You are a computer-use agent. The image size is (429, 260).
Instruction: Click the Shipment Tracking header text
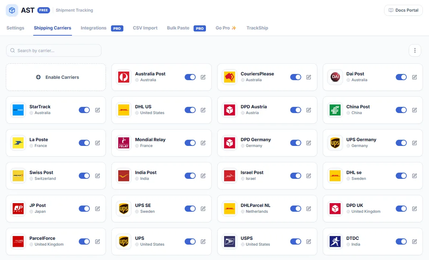click(74, 10)
